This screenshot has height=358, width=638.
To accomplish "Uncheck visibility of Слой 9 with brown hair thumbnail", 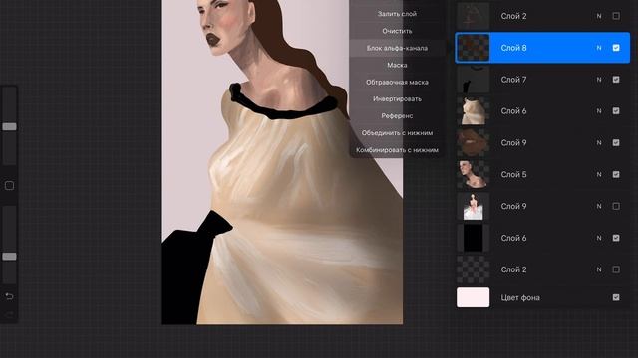I will [x=616, y=143].
